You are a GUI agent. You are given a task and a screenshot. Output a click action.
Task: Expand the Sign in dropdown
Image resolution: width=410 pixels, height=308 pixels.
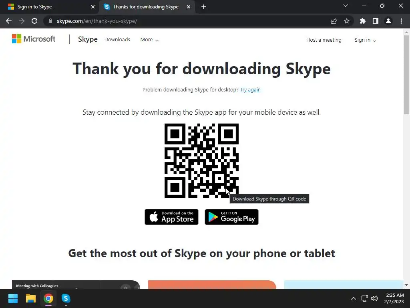[365, 40]
